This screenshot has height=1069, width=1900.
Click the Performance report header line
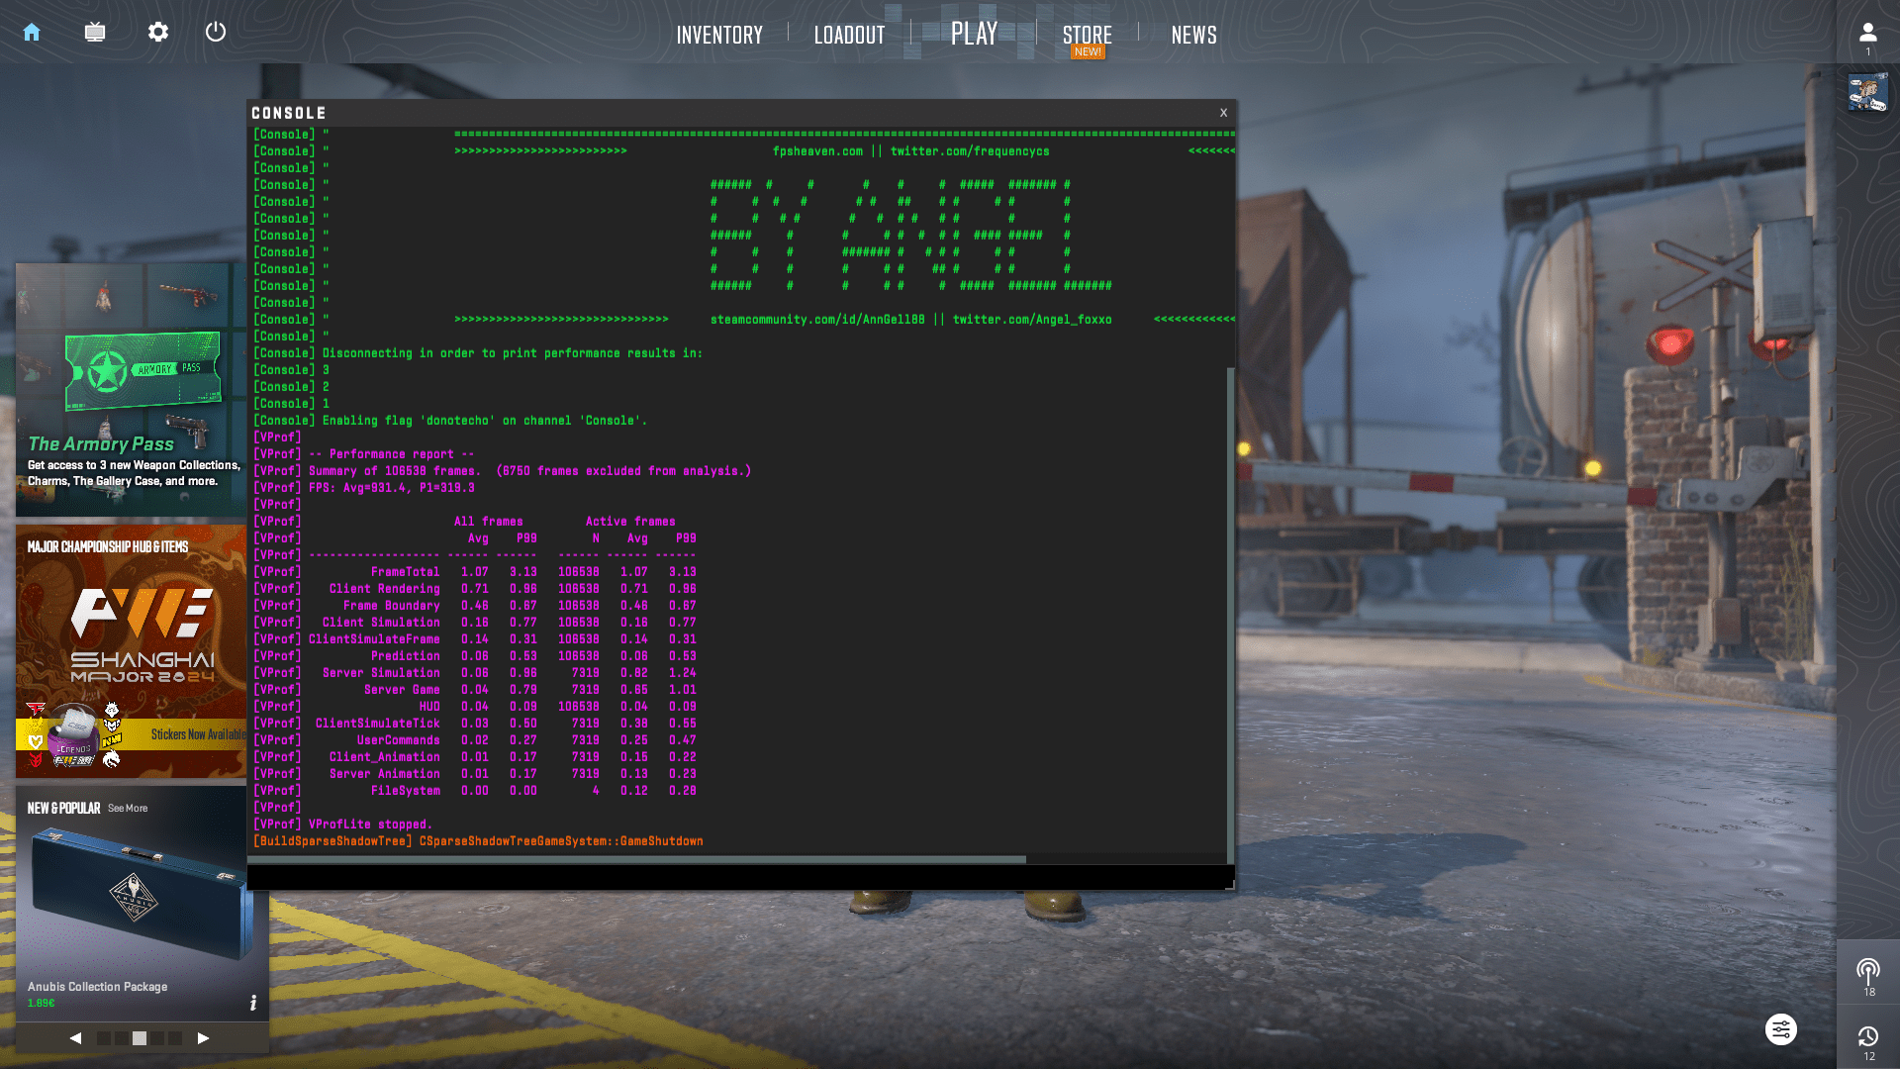click(364, 454)
